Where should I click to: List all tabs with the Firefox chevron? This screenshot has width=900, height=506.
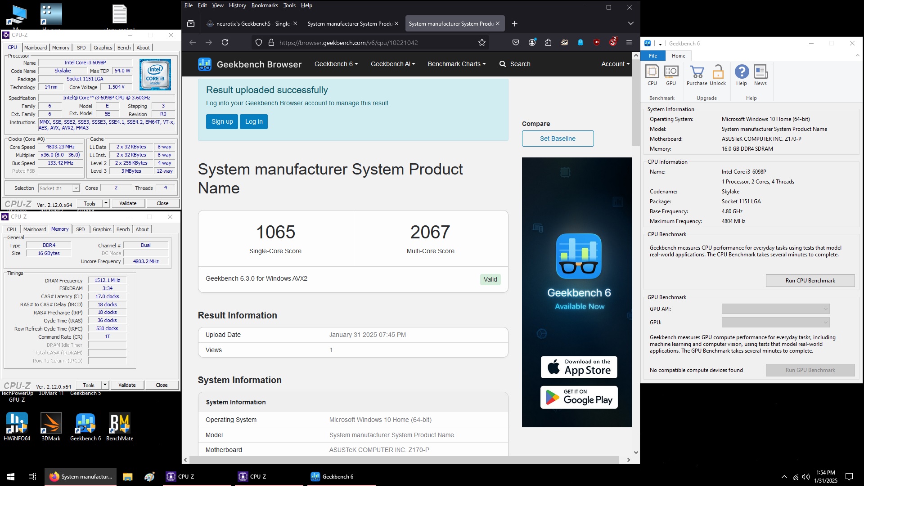(631, 23)
